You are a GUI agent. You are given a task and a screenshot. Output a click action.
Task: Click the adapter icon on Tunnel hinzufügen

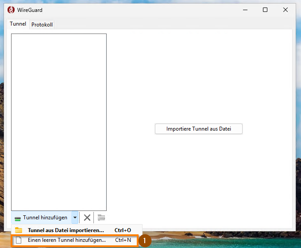pos(18,218)
